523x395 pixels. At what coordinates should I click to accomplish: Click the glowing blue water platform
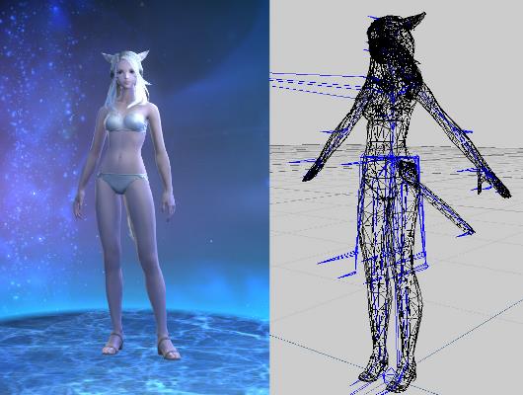[x=133, y=354]
